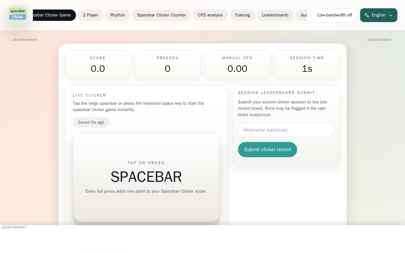Expand the English language dropdown chevron
Screen dimensions: 405x253
click(x=391, y=15)
